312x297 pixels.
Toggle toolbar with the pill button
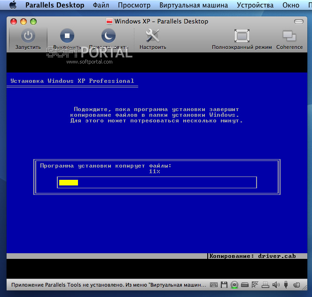(299, 22)
